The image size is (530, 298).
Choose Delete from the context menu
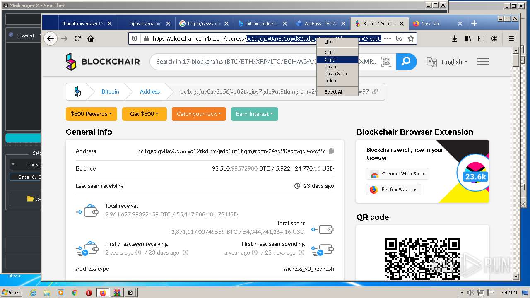click(337, 81)
